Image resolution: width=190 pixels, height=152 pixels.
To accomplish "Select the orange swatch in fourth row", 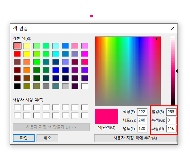I will [x=27, y=70].
